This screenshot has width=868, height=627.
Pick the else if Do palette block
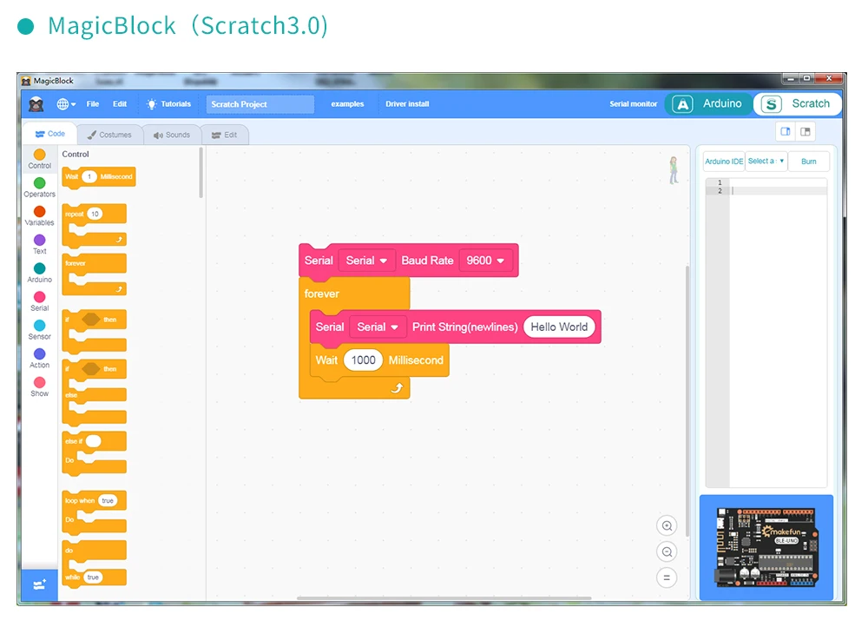(x=94, y=453)
